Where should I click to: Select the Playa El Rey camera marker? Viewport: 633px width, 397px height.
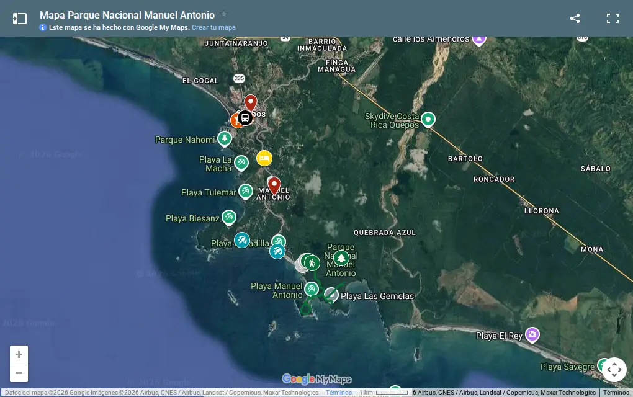click(532, 334)
